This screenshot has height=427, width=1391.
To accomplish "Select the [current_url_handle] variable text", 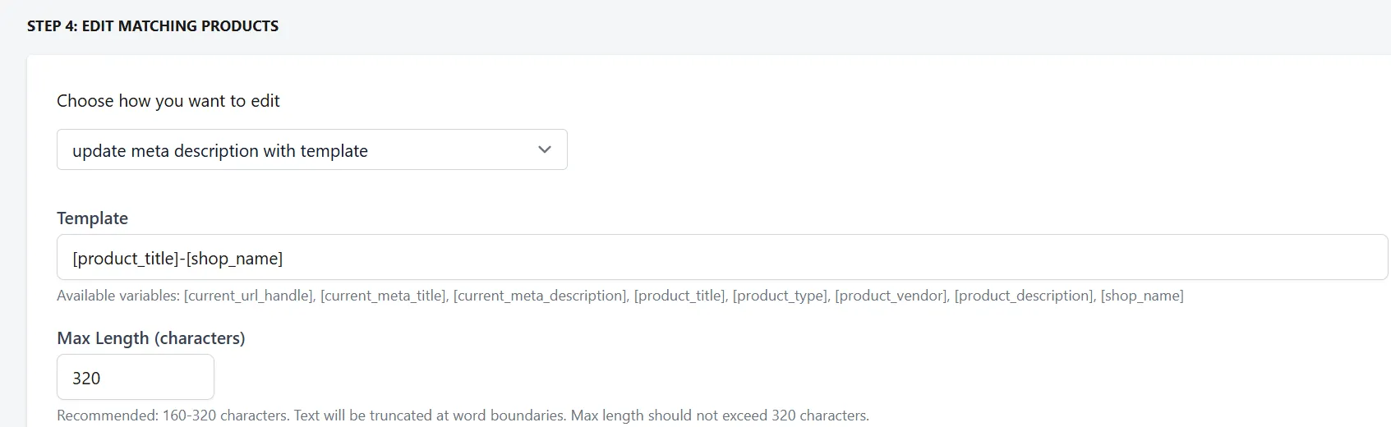I will point(249,296).
